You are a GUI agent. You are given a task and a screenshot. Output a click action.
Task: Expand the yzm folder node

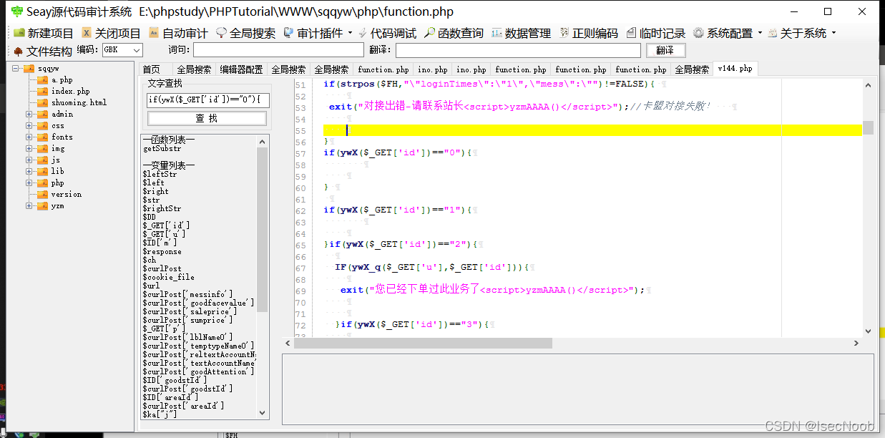29,206
